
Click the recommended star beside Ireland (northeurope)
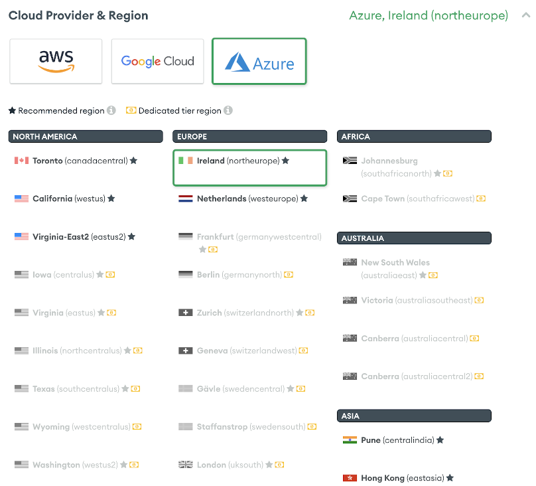285,160
